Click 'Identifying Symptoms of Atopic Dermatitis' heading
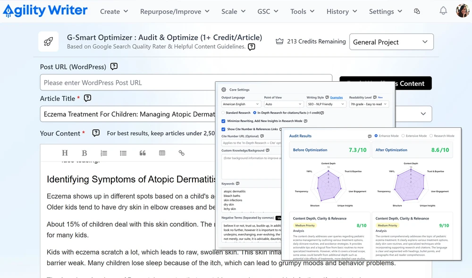 131,179
